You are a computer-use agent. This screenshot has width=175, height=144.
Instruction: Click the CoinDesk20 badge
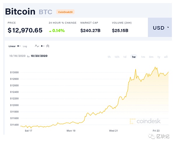pos(65,12)
